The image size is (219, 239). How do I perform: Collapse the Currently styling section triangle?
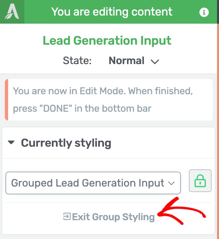[11, 142]
